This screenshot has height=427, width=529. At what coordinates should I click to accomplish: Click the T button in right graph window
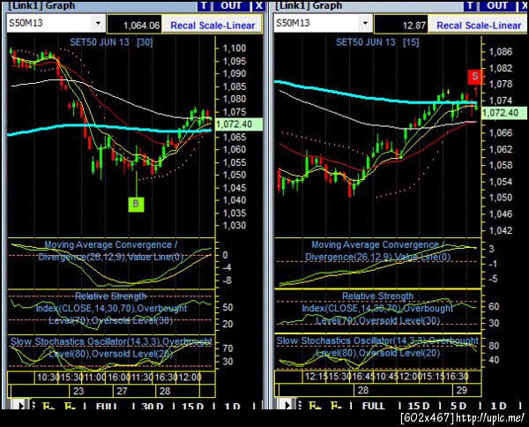(x=470, y=5)
